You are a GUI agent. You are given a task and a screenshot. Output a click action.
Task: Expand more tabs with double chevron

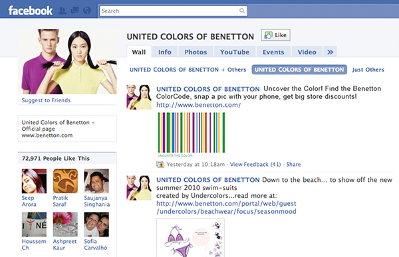click(x=330, y=52)
